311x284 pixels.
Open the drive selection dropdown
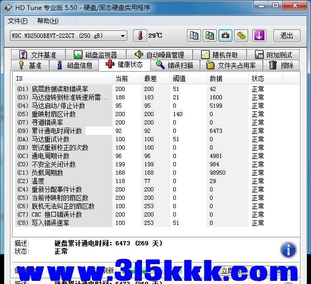coord(69,36)
